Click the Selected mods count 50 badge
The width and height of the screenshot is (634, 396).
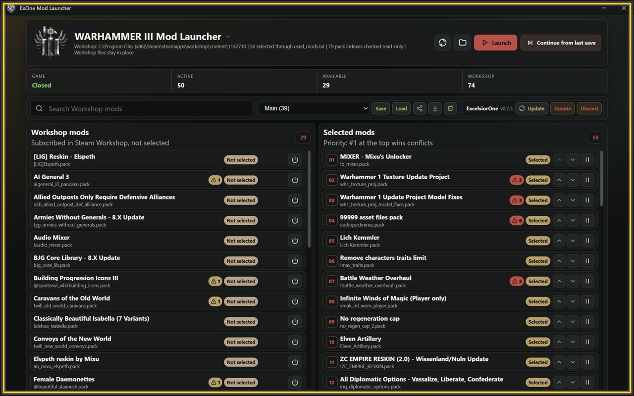[595, 138]
